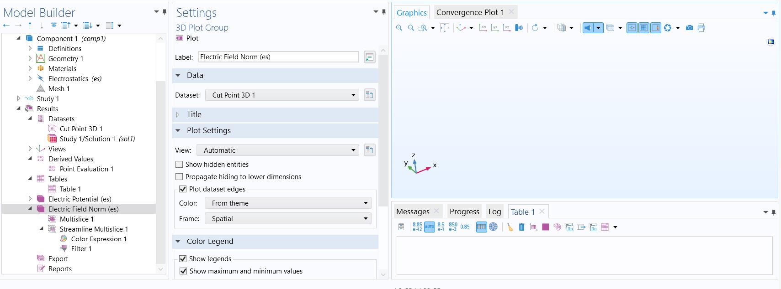Uncheck the Show legends checkbox

[x=183, y=259]
